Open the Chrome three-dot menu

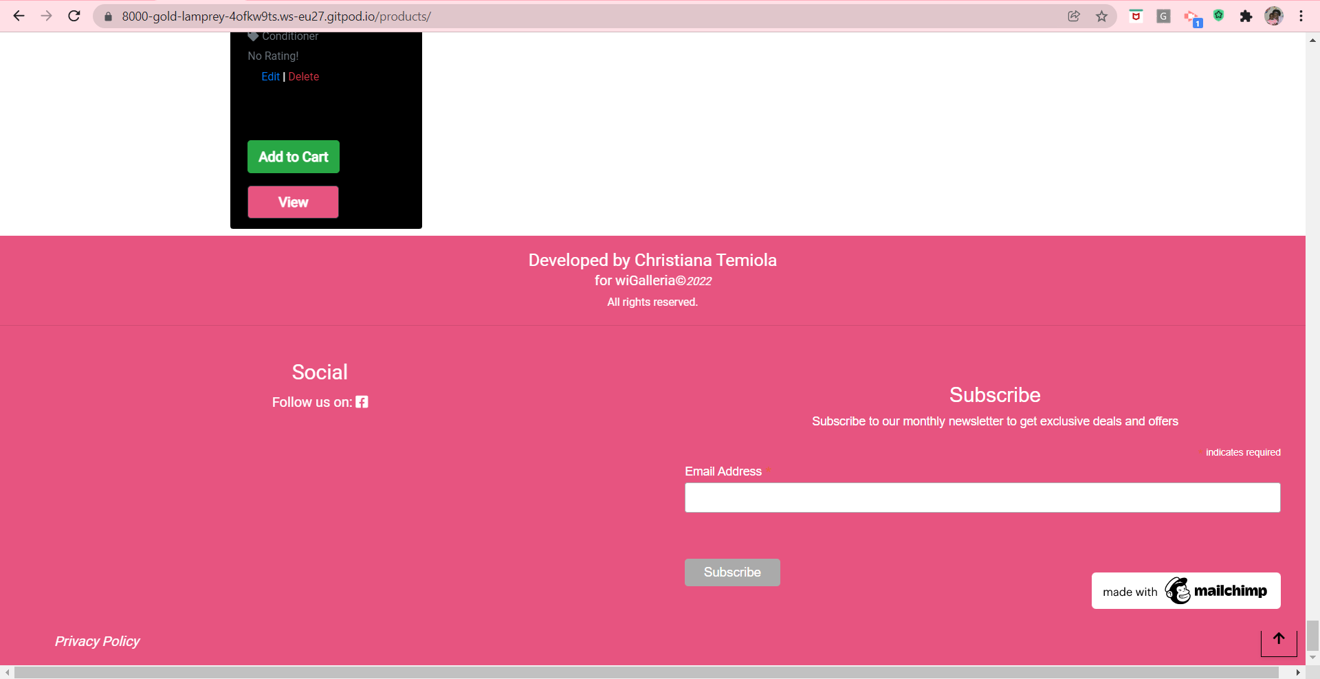[x=1301, y=16]
